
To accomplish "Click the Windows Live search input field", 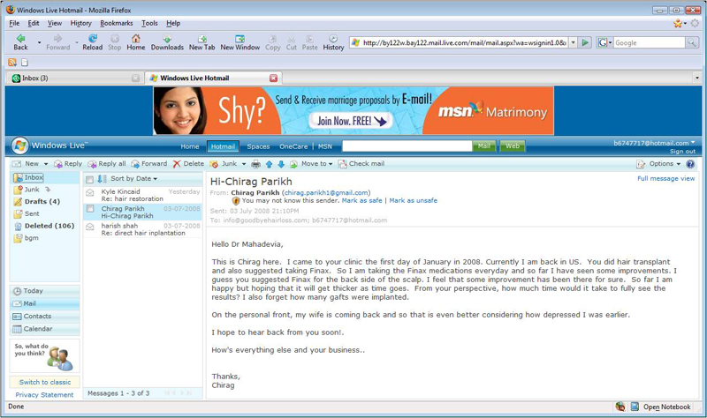I will click(x=407, y=146).
